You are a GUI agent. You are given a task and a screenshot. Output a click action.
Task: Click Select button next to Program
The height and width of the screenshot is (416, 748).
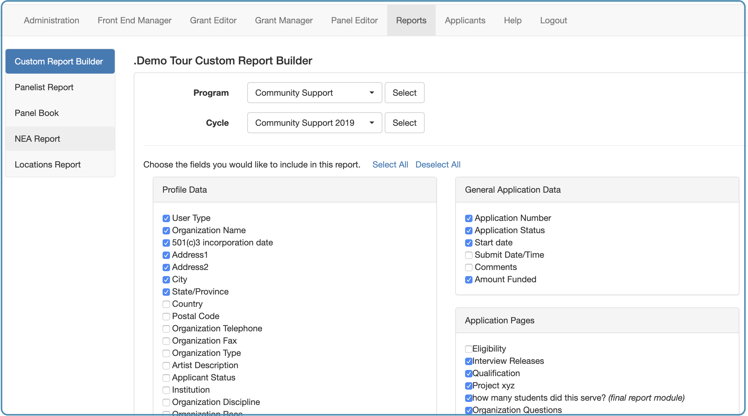(x=404, y=93)
